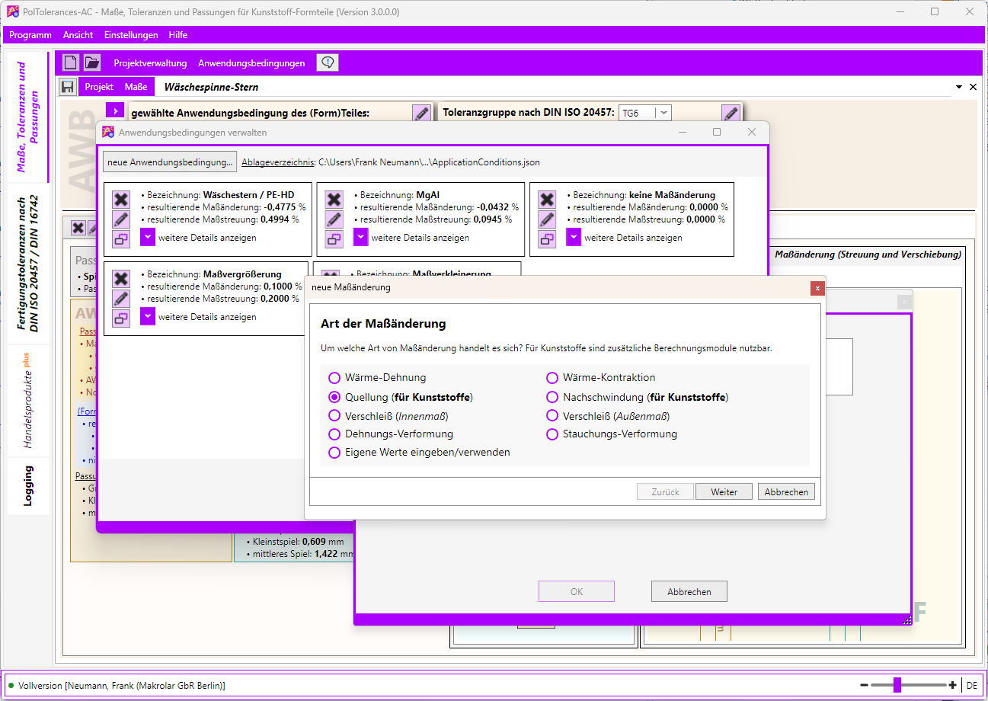Edit the MgAl application condition
Screen dimensions: 988x701
334,219
